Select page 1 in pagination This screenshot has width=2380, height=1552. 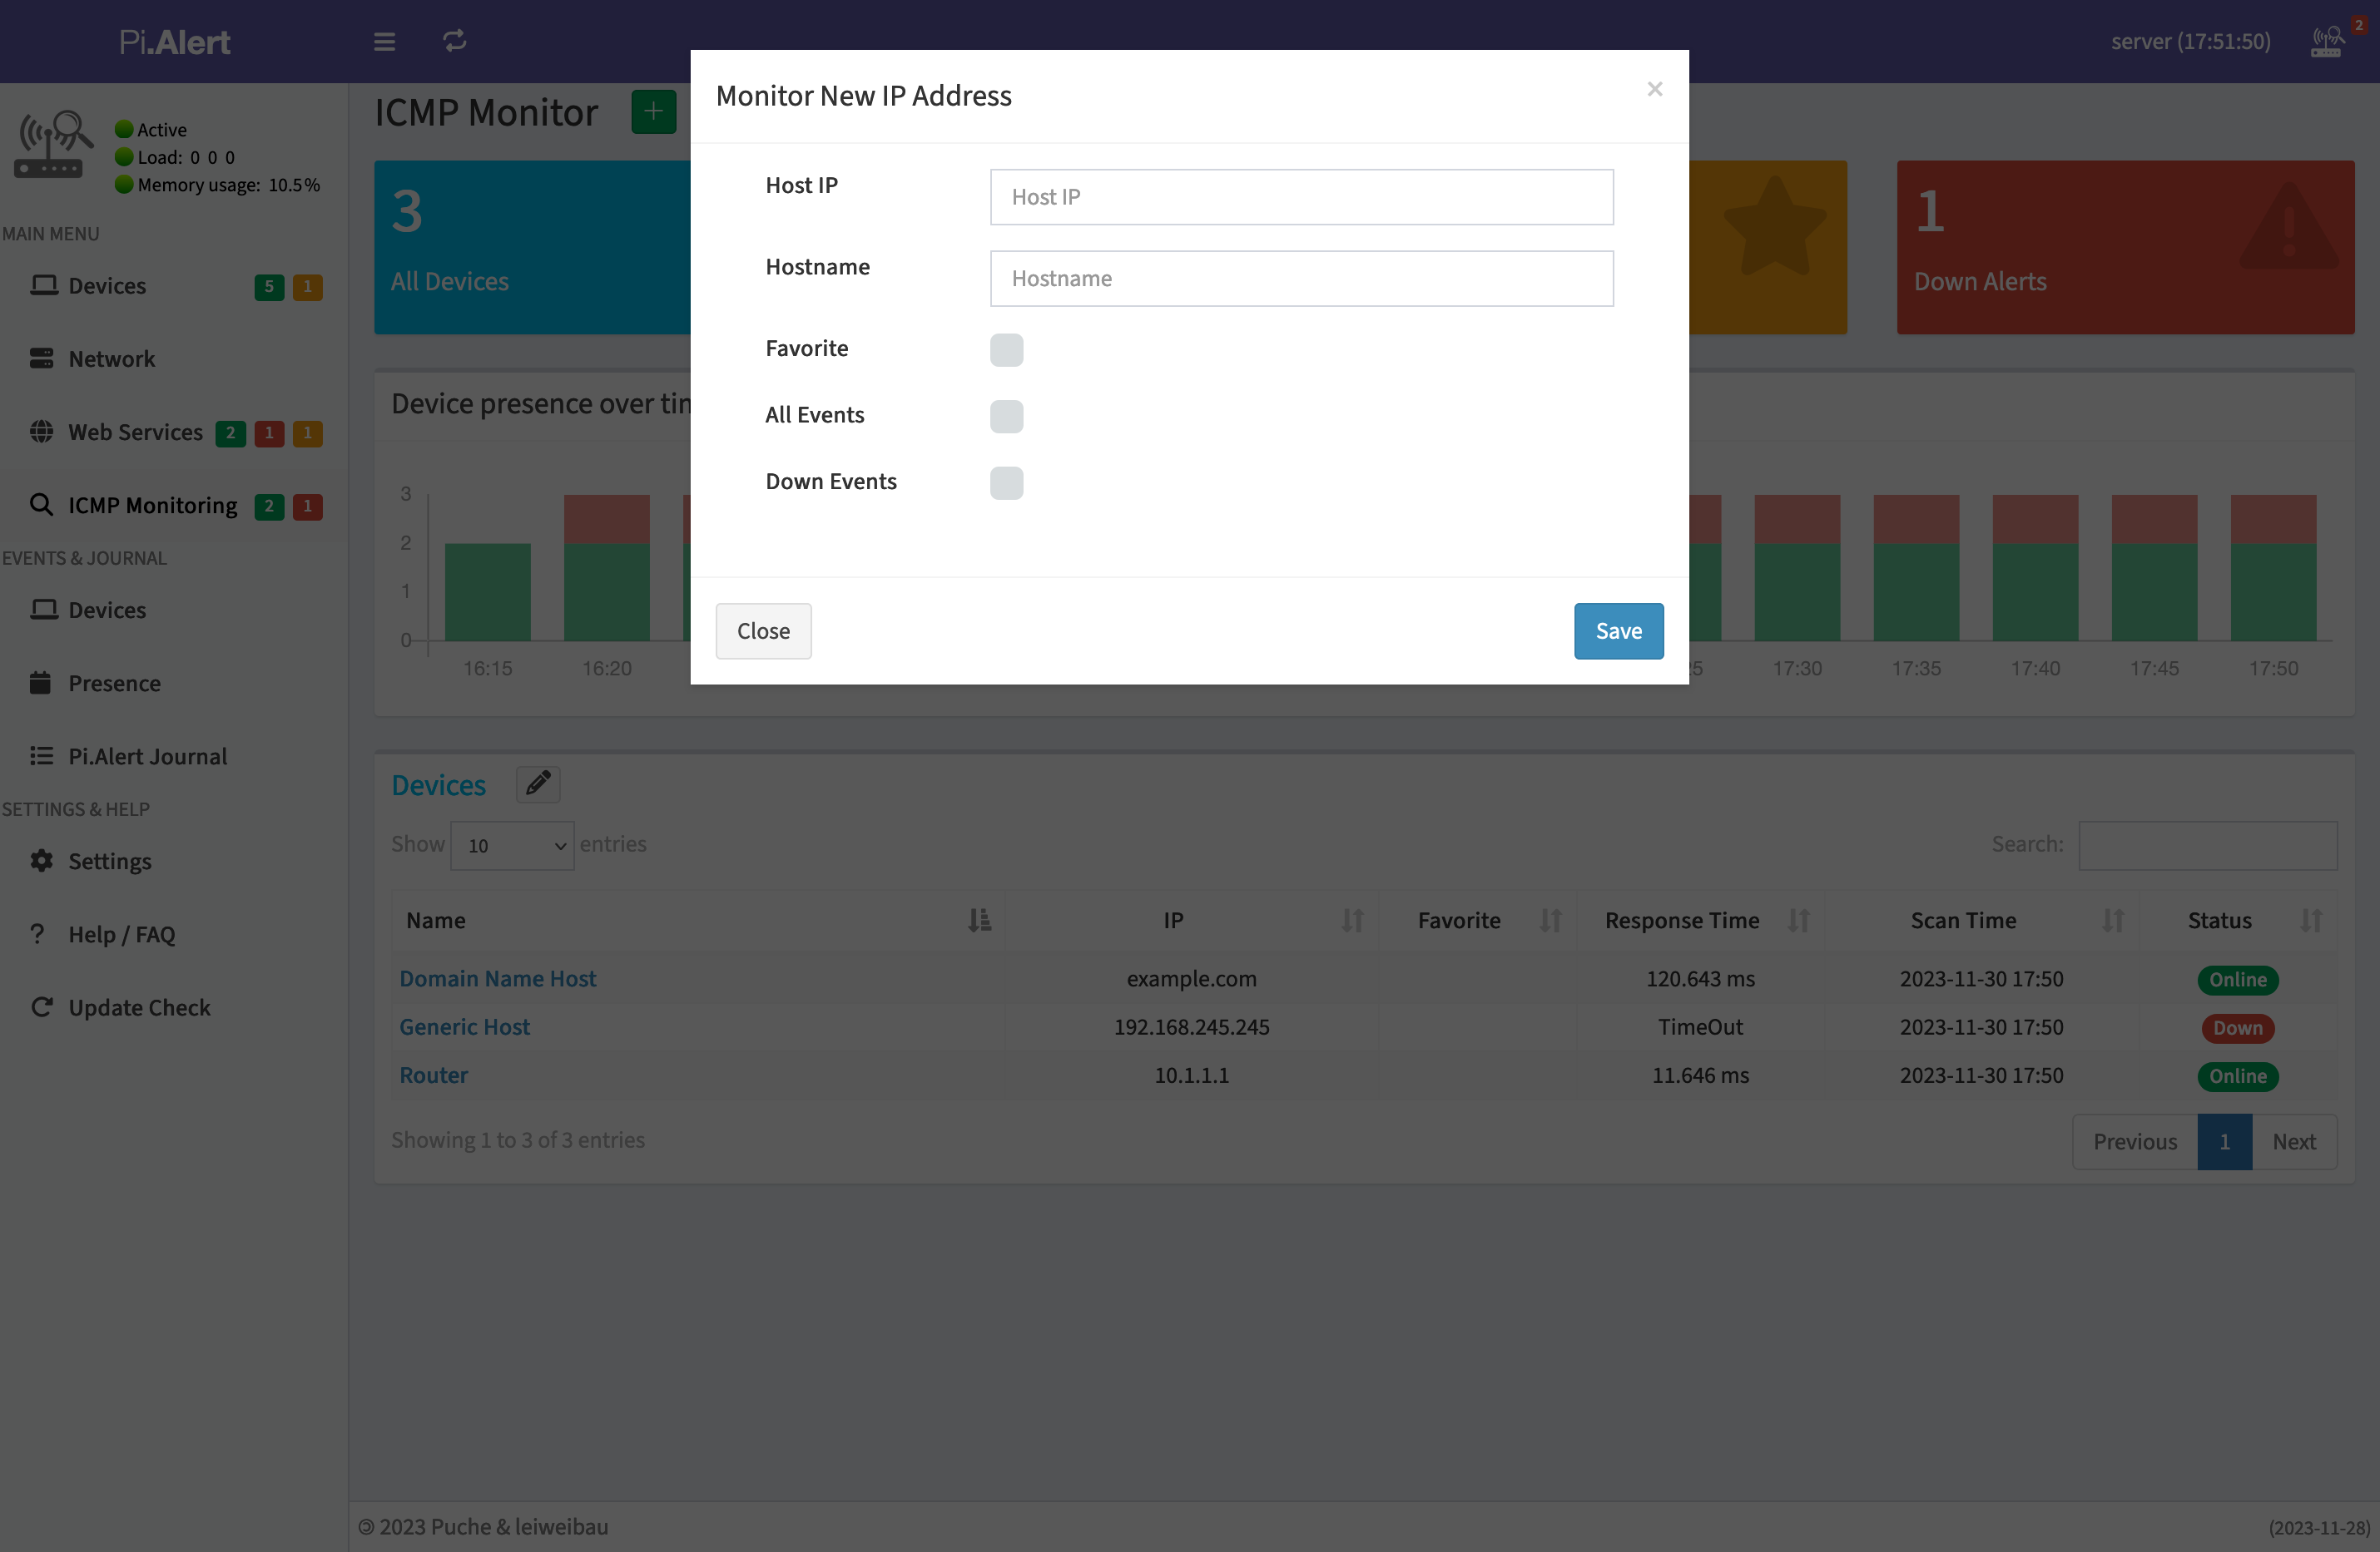(2224, 1141)
